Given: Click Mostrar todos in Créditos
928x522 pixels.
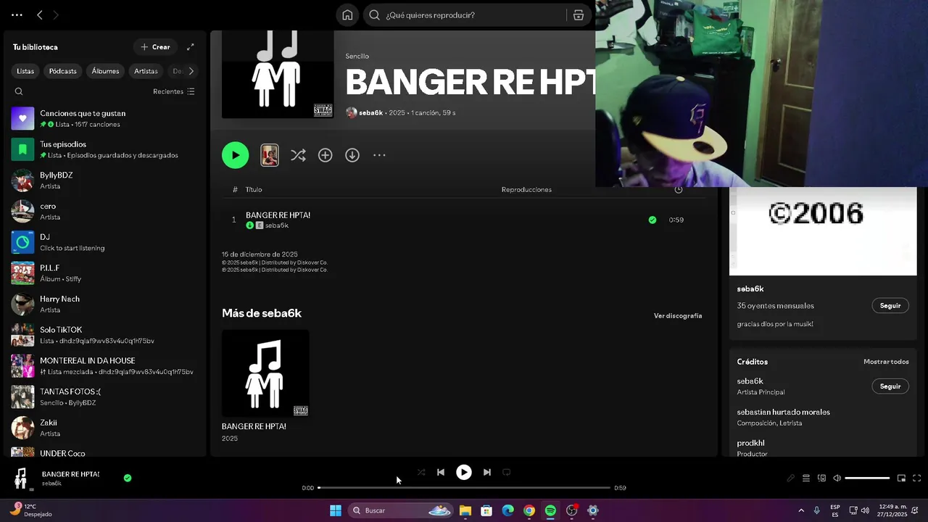Looking at the screenshot, I should pyautogui.click(x=886, y=362).
